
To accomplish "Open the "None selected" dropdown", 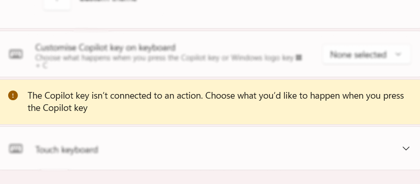I will 367,55.
